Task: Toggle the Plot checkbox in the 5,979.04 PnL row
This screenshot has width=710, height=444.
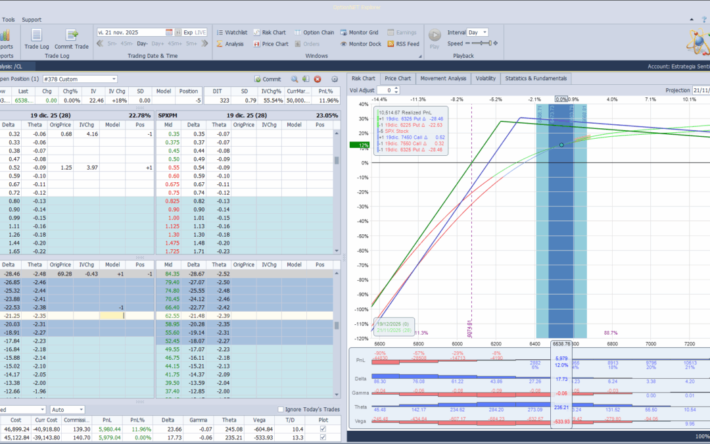Action: (x=323, y=437)
